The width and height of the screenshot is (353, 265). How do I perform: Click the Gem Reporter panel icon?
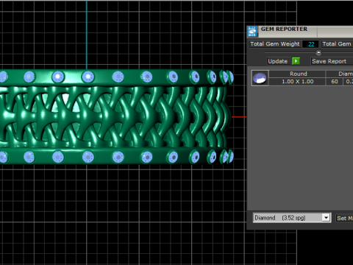[x=252, y=32]
